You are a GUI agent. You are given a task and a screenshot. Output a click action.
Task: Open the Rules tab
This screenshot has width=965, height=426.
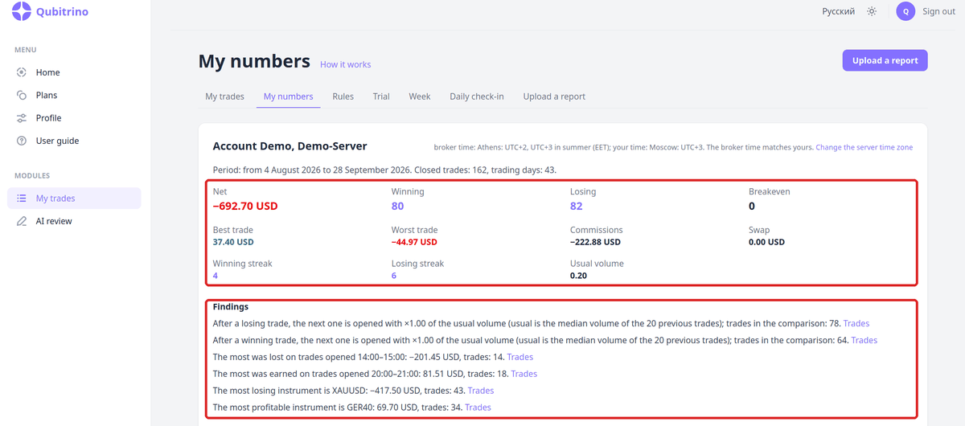(x=343, y=96)
